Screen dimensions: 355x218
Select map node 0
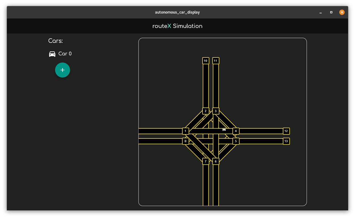[185, 141]
